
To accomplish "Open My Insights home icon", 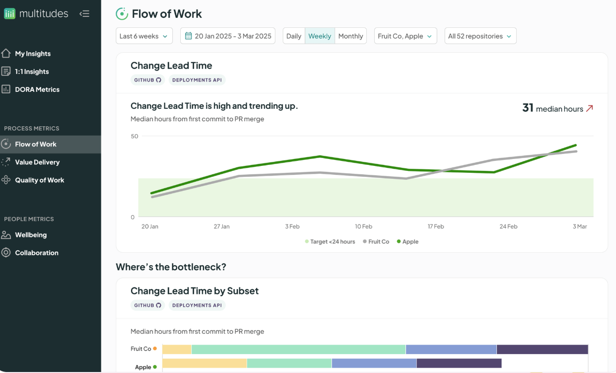I will (x=6, y=53).
